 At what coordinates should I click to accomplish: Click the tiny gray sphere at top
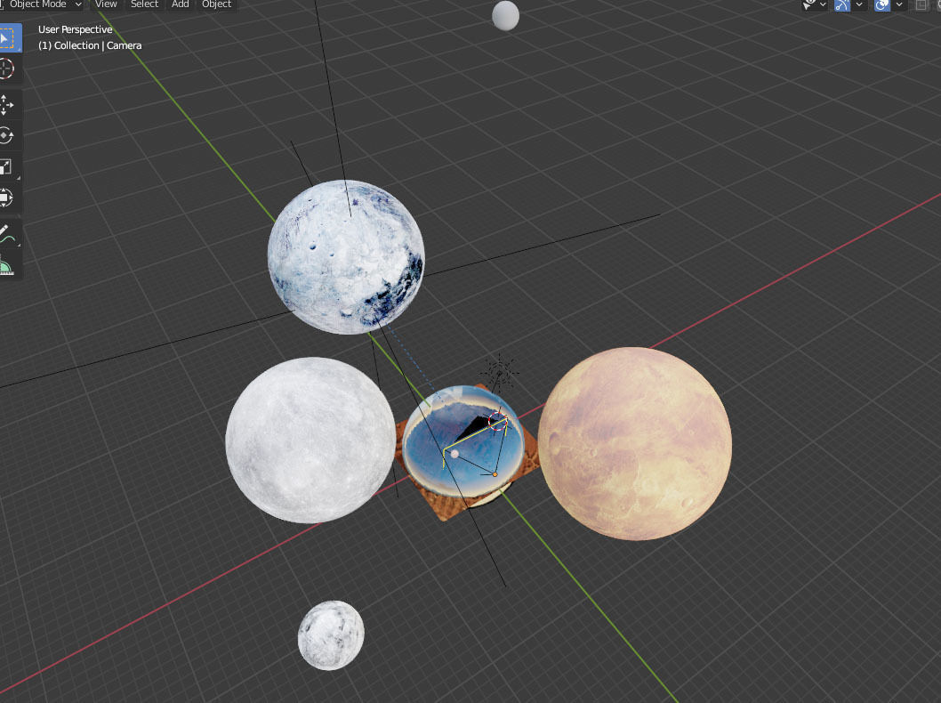tap(505, 16)
